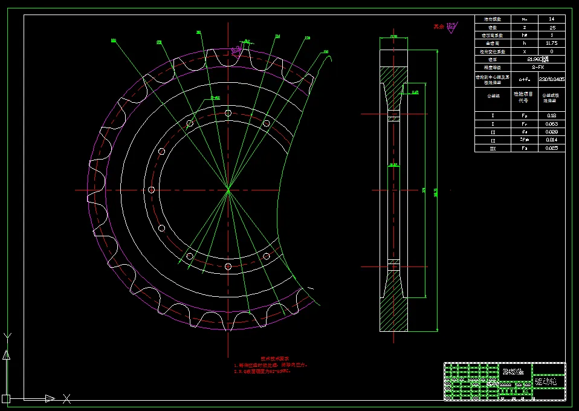The image size is (579, 411).
Task: Select the red technical requirements heading
Action: [275, 358]
